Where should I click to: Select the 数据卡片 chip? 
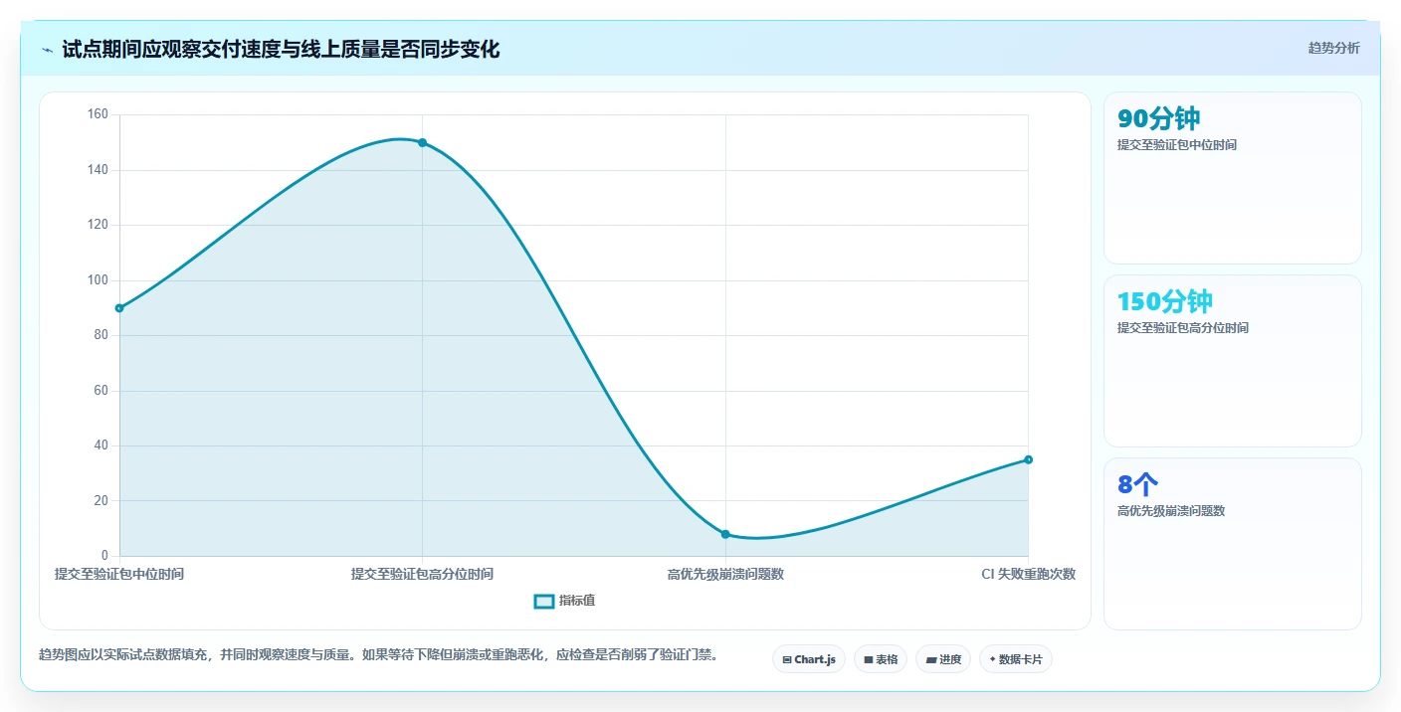1016,659
